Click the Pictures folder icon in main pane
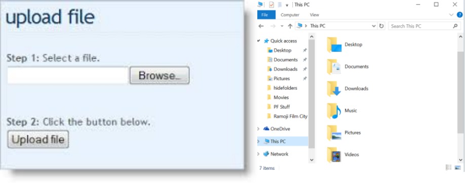465x183 pixels. pyautogui.click(x=334, y=133)
